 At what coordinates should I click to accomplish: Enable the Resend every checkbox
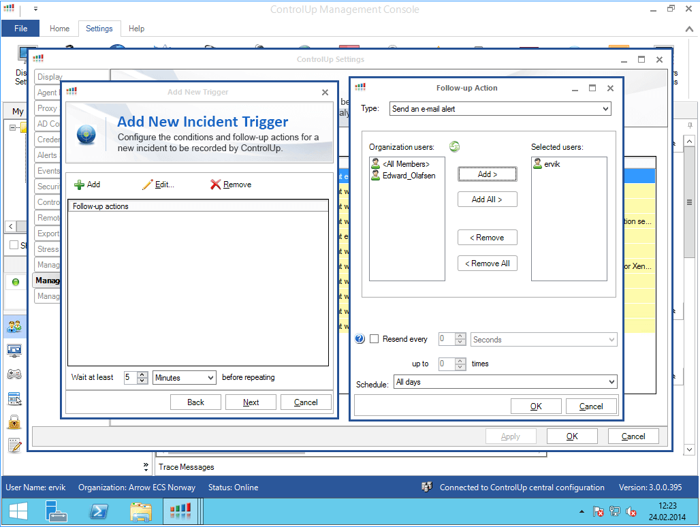point(374,338)
